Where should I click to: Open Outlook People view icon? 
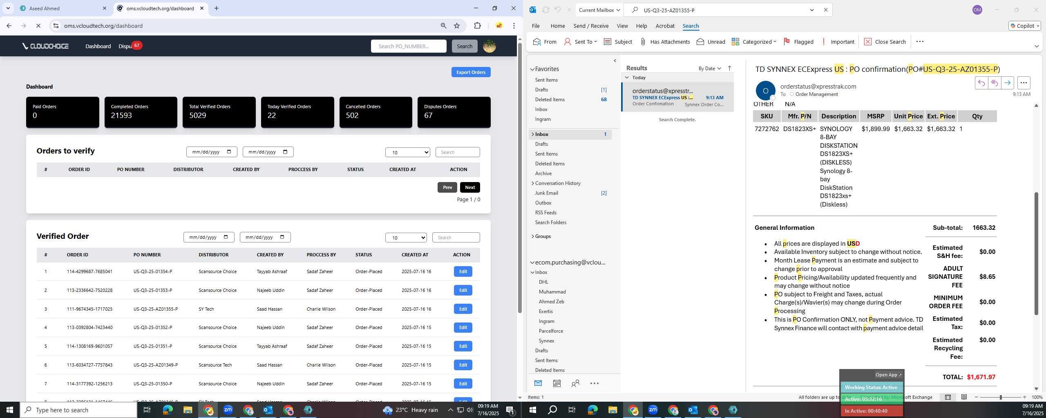click(575, 383)
